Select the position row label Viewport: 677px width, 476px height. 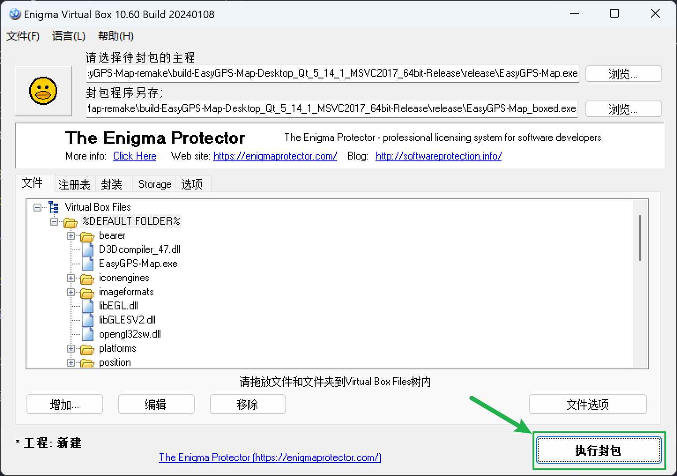(115, 362)
